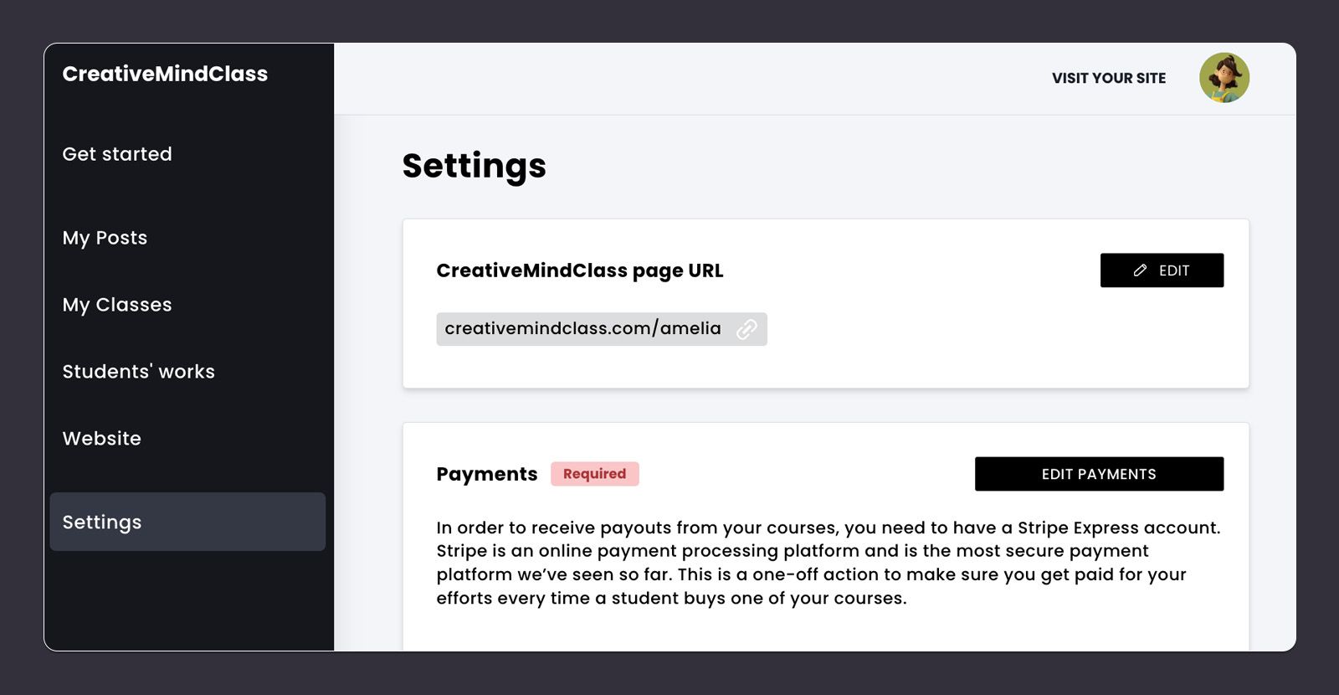Click the VISIT YOUR SITE link
The image size is (1339, 695).
[1108, 78]
